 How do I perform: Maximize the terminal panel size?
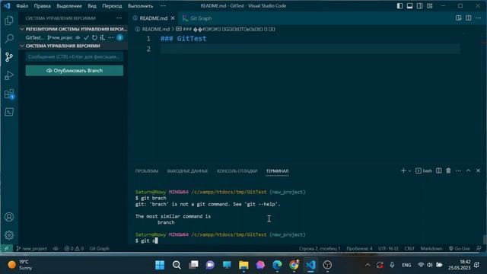coord(469,170)
